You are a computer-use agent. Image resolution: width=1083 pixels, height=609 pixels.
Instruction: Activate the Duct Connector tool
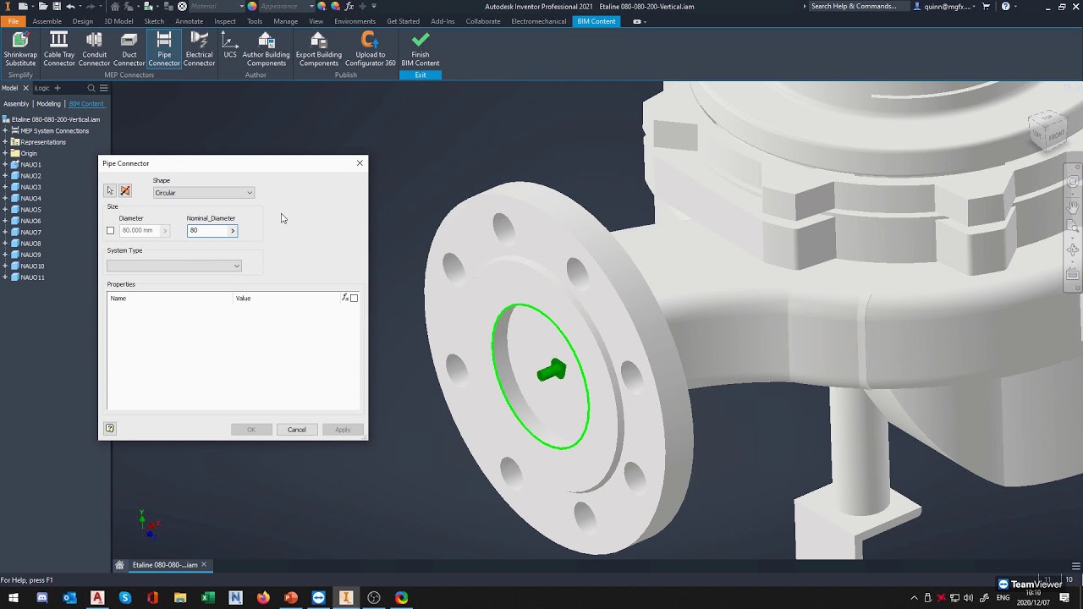click(129, 49)
